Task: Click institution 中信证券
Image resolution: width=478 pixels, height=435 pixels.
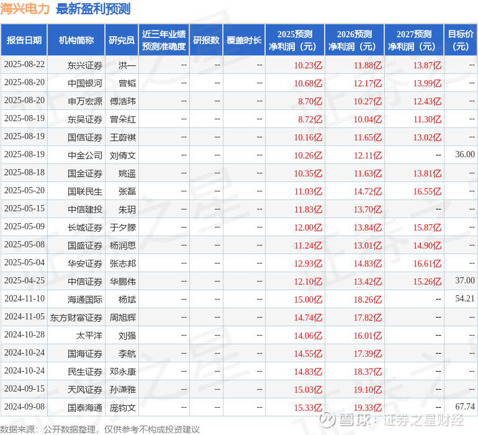Action: click(85, 281)
